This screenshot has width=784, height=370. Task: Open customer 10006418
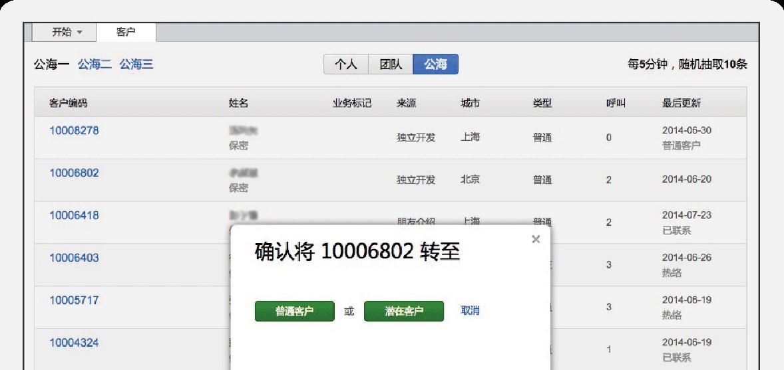coord(74,216)
